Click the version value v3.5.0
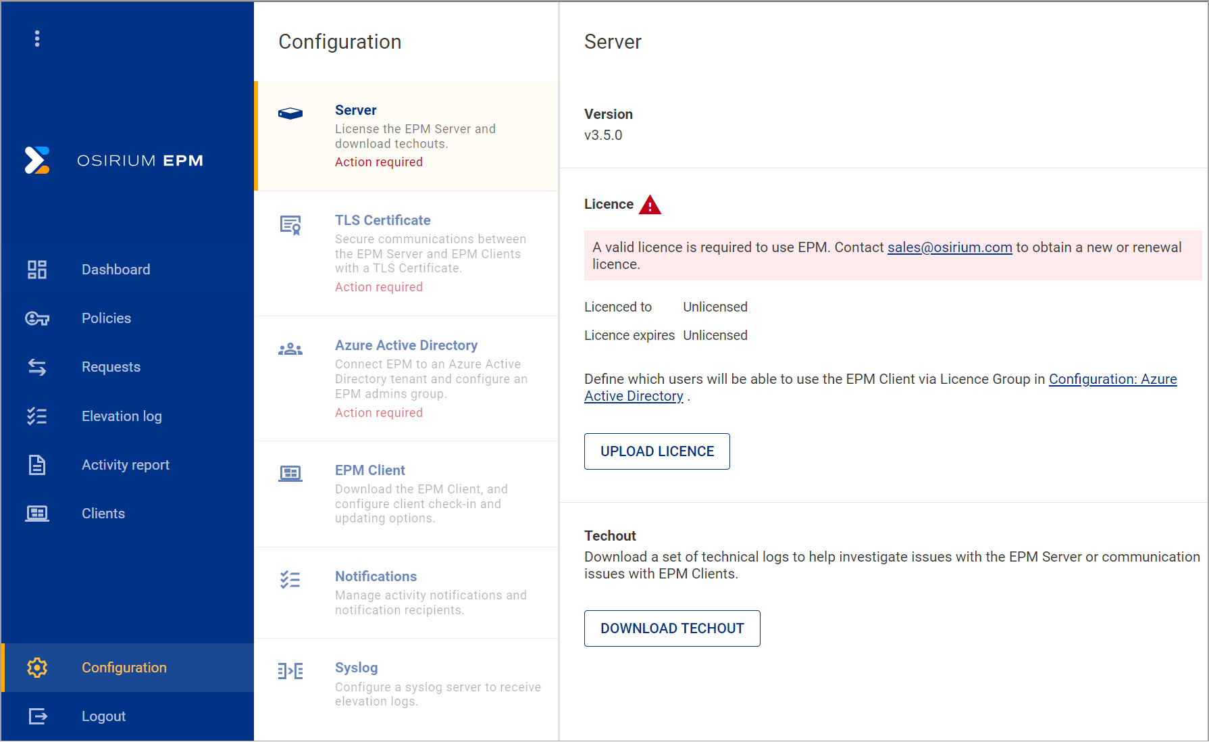 pos(603,135)
